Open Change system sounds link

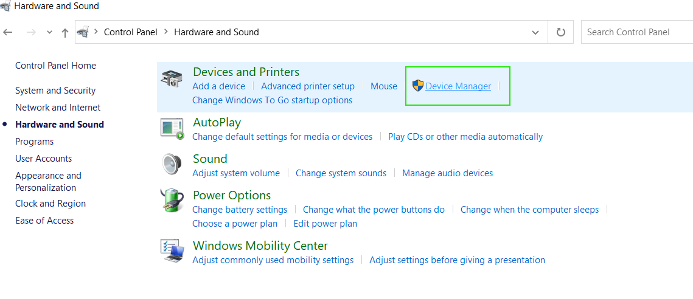[341, 173]
